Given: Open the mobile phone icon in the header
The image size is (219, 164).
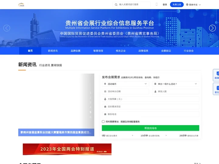Looking at the screenshot, I should [157, 4].
